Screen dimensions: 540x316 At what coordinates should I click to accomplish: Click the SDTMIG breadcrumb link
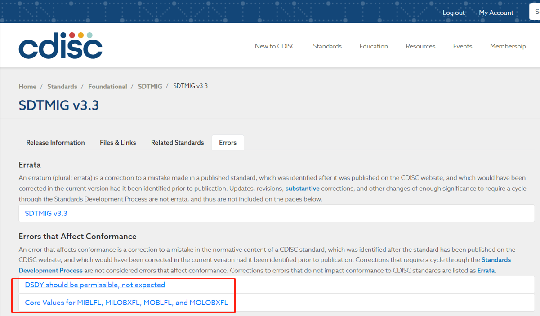pos(150,87)
